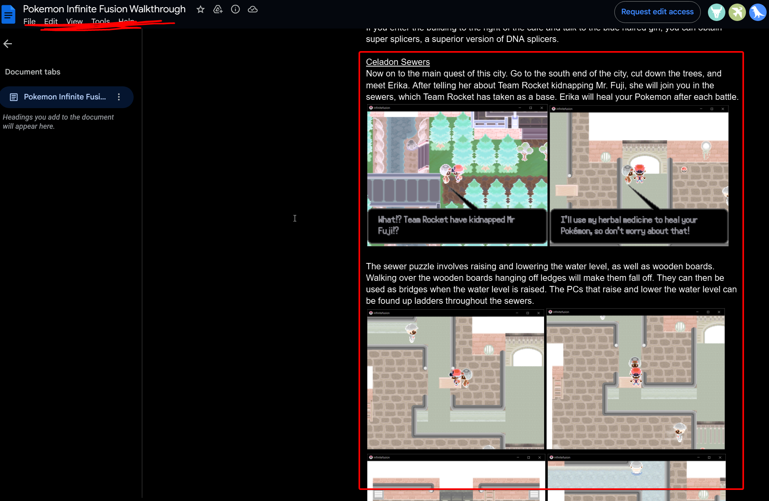
Task: Open the File menu
Action: pyautogui.click(x=29, y=21)
